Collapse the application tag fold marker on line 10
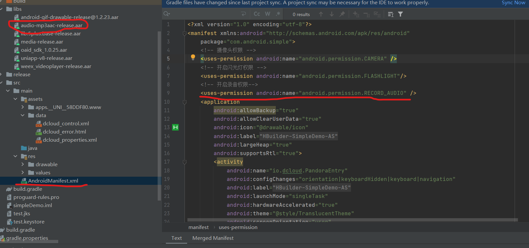This screenshot has height=248, width=529. tap(185, 102)
